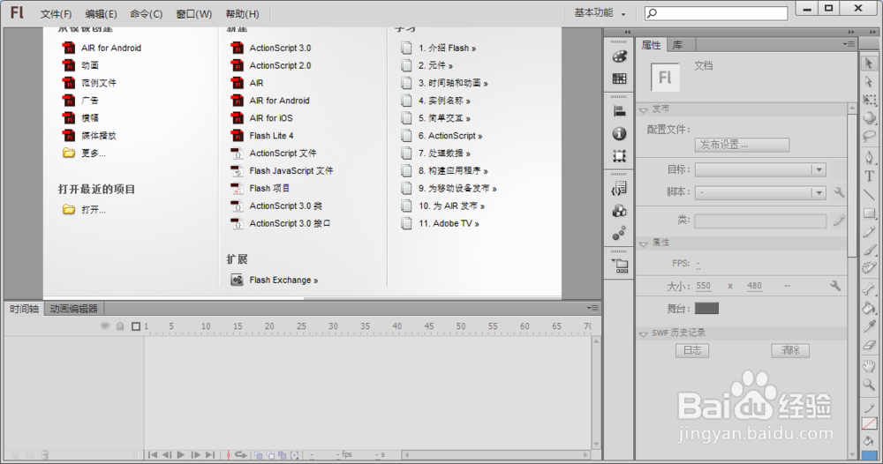Select the Line tool

(x=869, y=195)
